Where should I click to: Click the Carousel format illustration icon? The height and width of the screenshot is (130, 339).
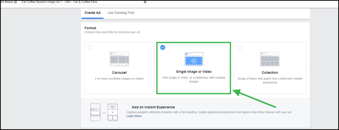(x=119, y=59)
